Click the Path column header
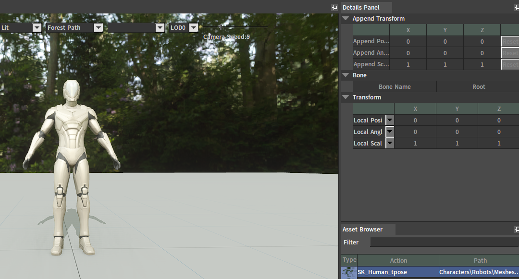Screen dimensions: 519x279 point(480,260)
